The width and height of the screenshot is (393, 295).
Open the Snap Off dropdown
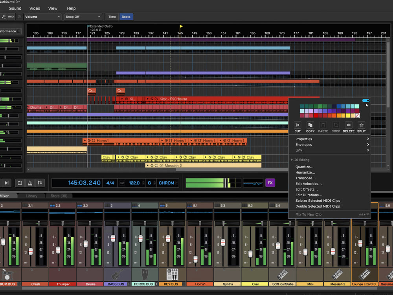pyautogui.click(x=83, y=17)
